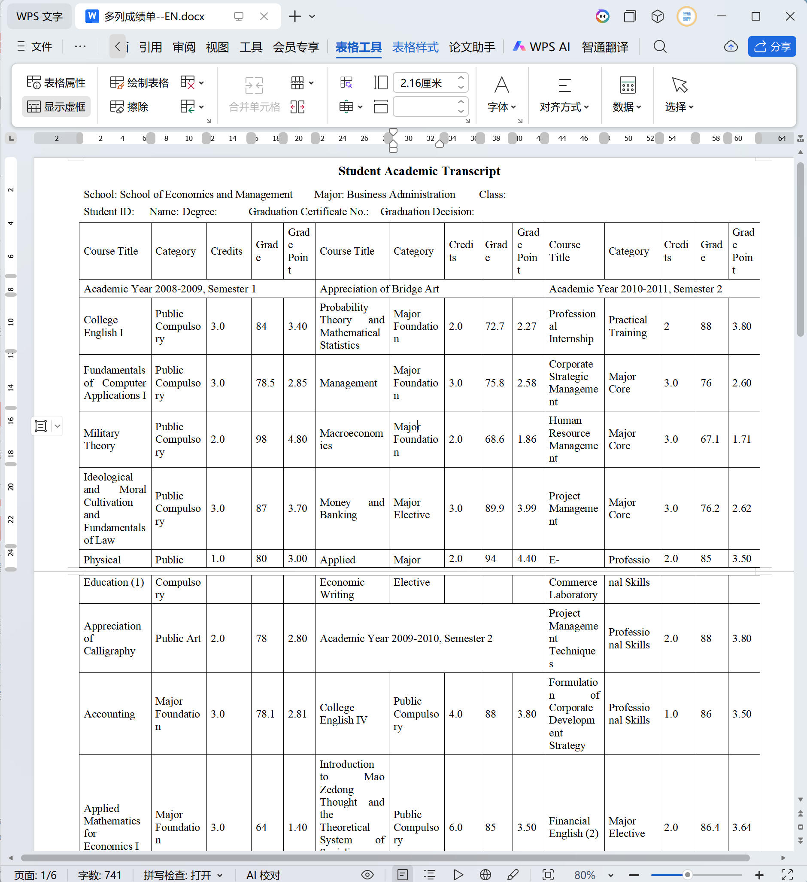Click the colorful assistant icon in title bar

602,17
